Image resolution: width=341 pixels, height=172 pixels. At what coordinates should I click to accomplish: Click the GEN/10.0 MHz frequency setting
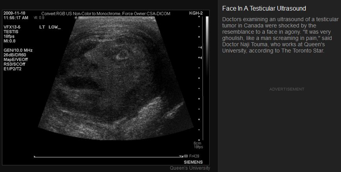tap(18, 51)
